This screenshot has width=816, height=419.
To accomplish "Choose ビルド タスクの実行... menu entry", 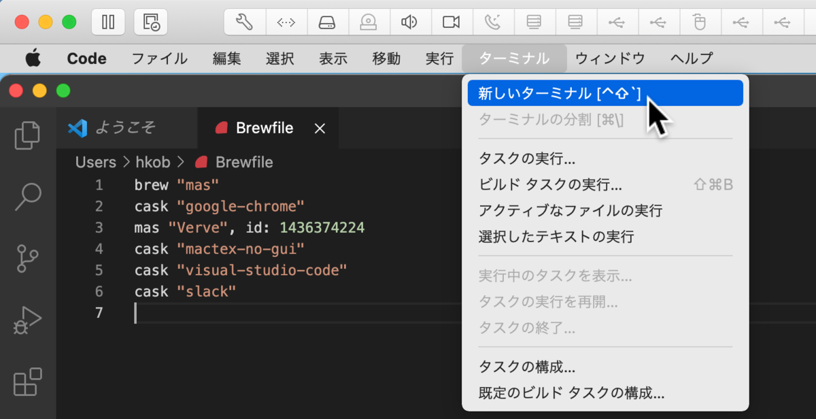I will click(x=605, y=185).
